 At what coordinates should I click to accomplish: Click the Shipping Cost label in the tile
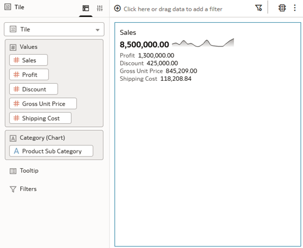(x=138, y=79)
